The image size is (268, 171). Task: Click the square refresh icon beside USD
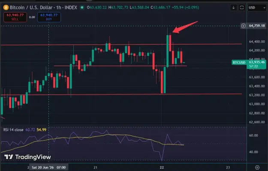(242, 8)
